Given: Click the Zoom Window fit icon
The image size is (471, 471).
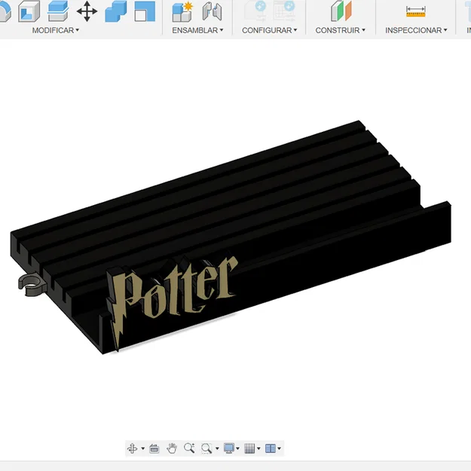Looking at the screenshot, I should 206,448.
